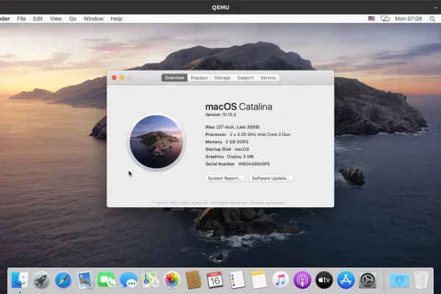The width and height of the screenshot is (441, 294).
Task: Click processor value '2 x 3.39 GHz Intel Core 2 Duo'
Action: pyautogui.click(x=260, y=135)
